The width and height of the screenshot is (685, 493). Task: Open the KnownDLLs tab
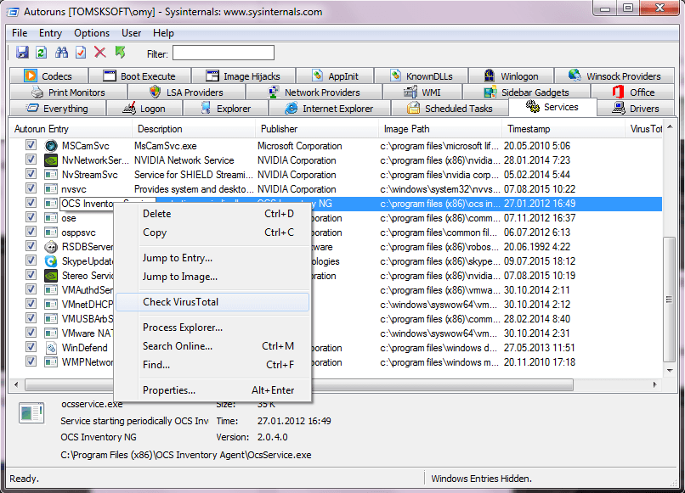[x=422, y=76]
